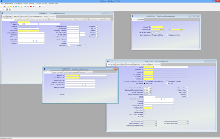The image size is (220, 139).
Task: Click the red exit icon in main toolbar
Action: click(43, 7)
